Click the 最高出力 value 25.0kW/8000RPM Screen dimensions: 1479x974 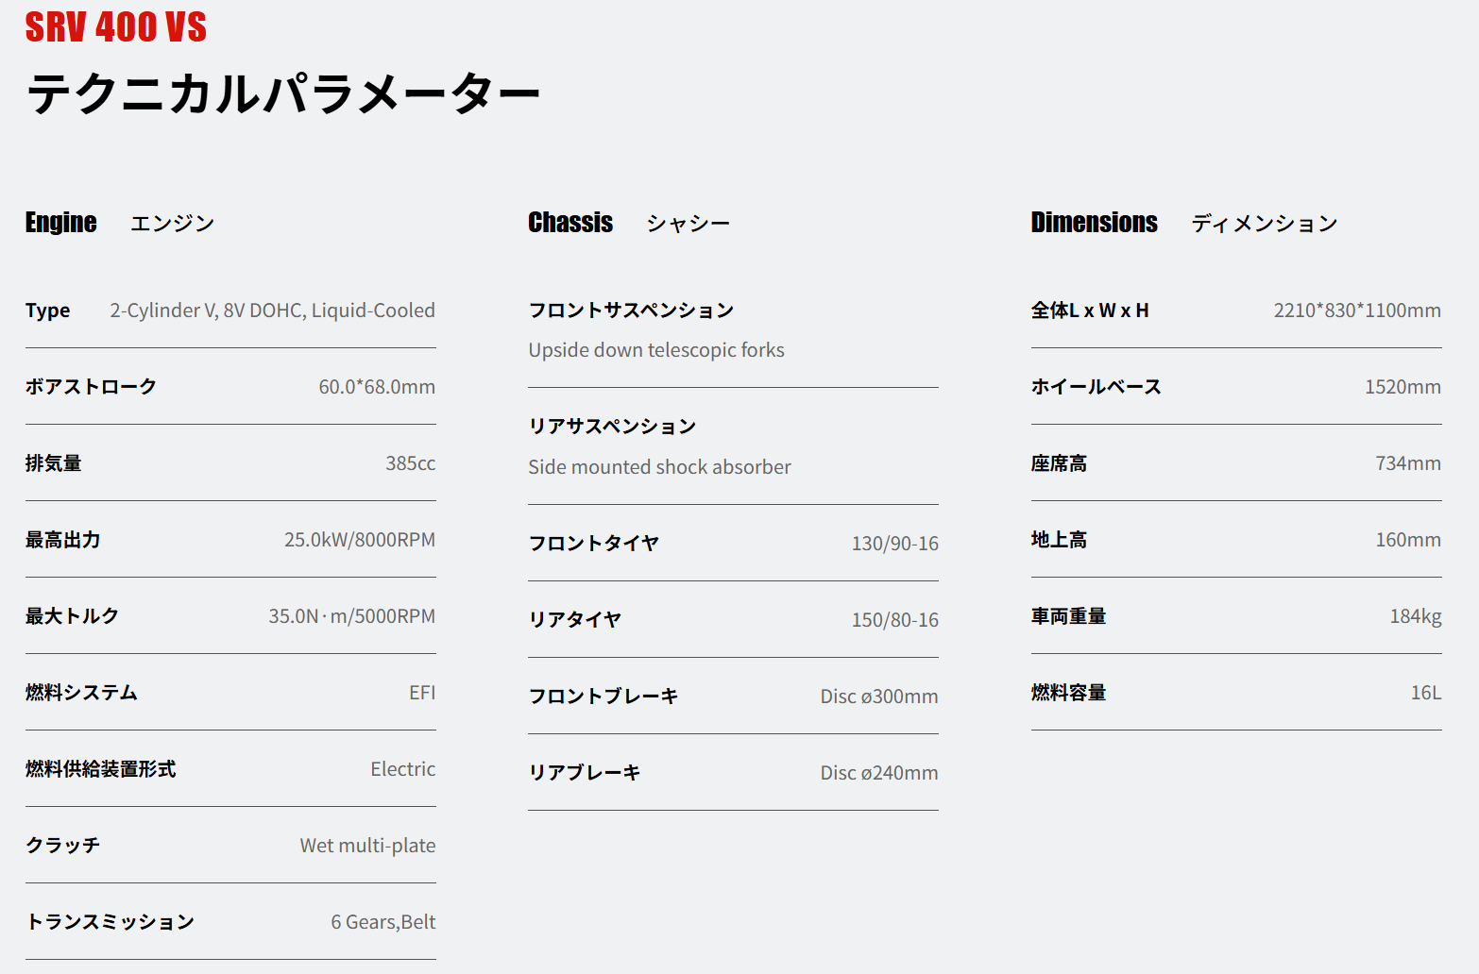(x=359, y=540)
